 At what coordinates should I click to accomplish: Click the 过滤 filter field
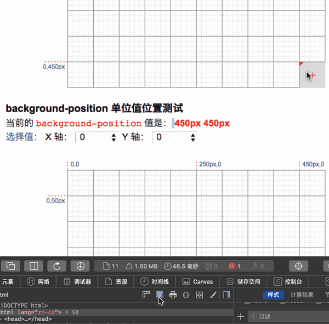click(x=290, y=316)
